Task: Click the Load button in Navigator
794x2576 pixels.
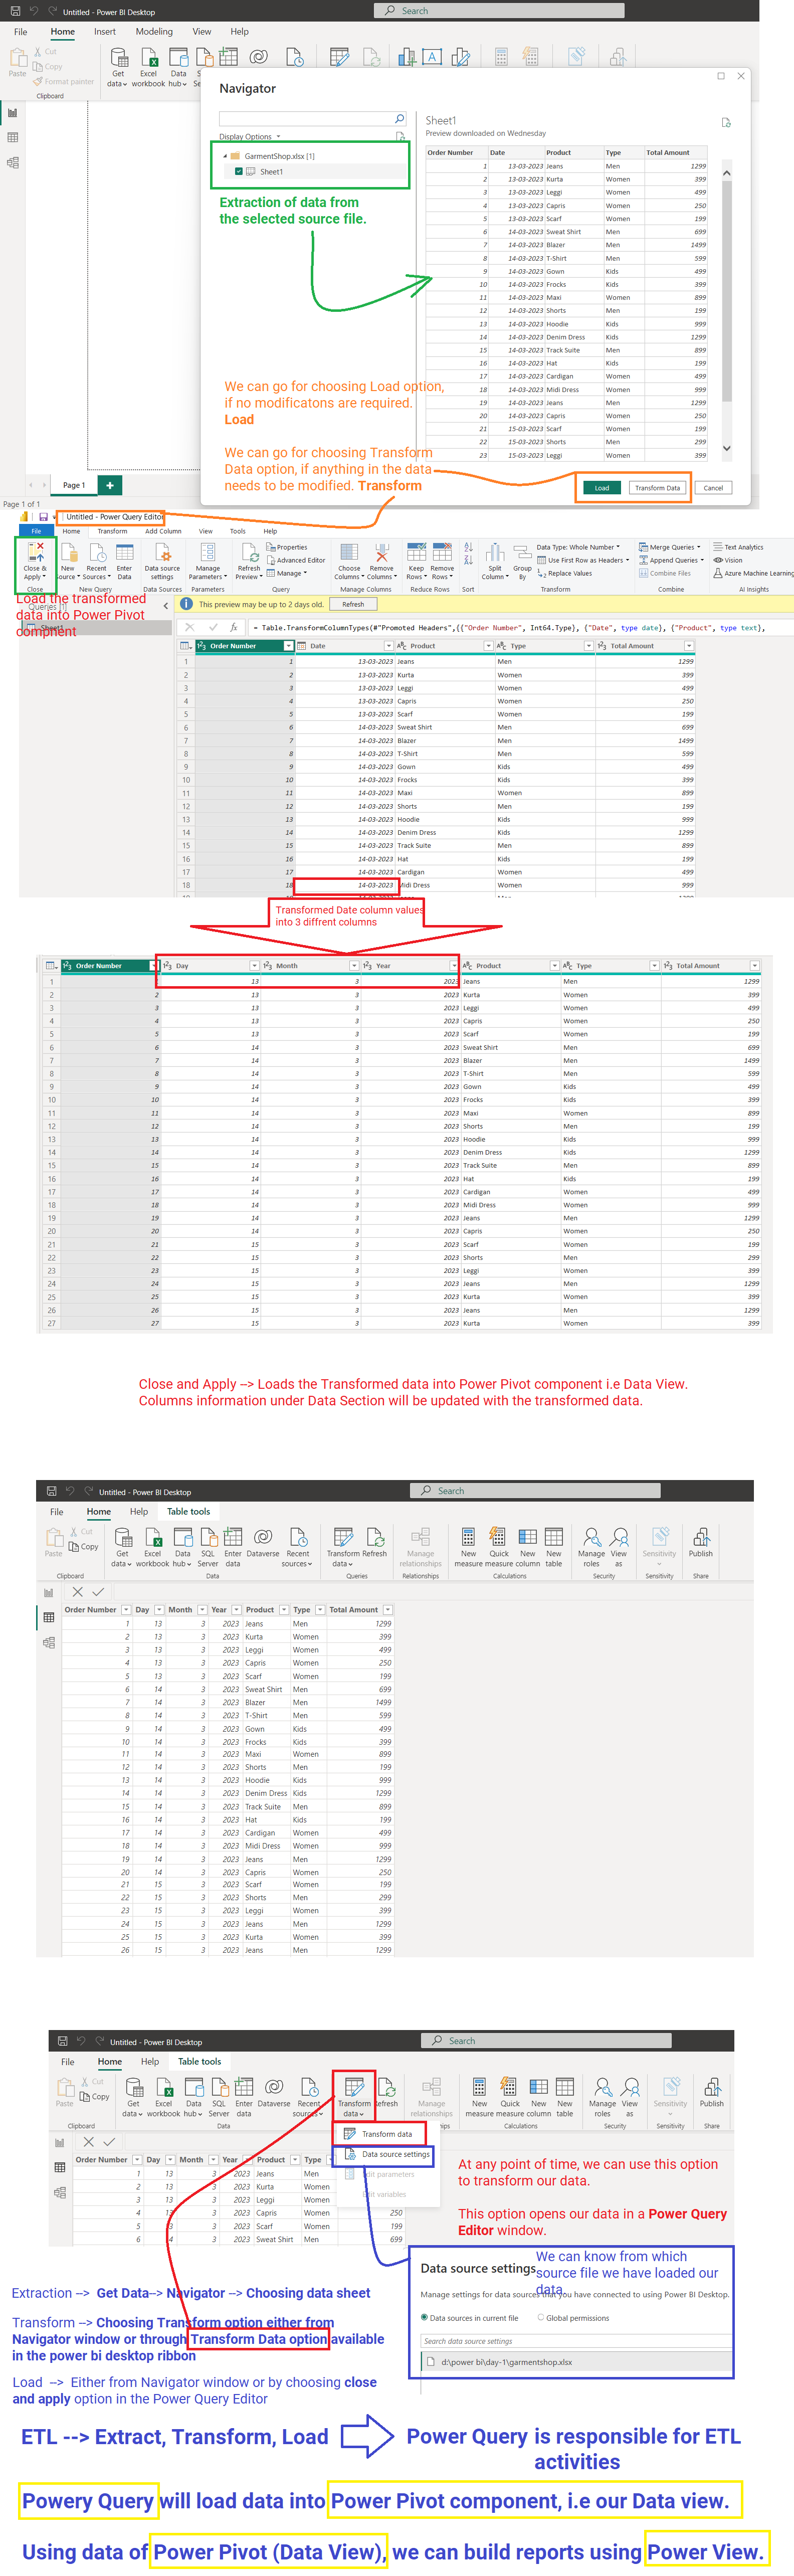Action: (602, 488)
